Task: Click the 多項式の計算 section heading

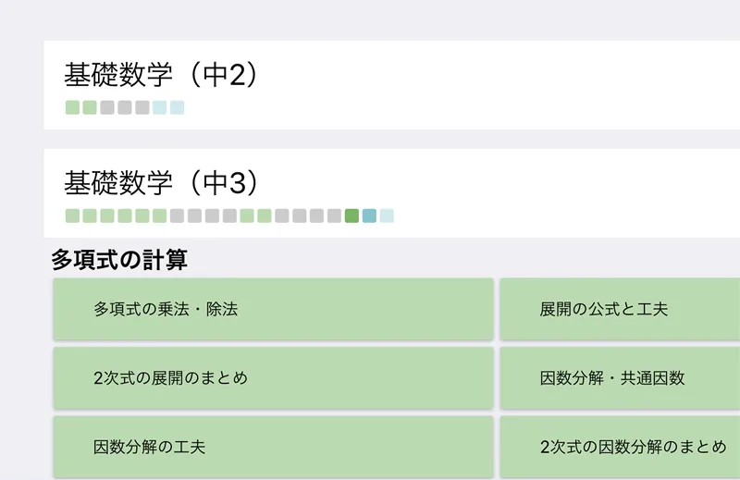Action: click(119, 260)
